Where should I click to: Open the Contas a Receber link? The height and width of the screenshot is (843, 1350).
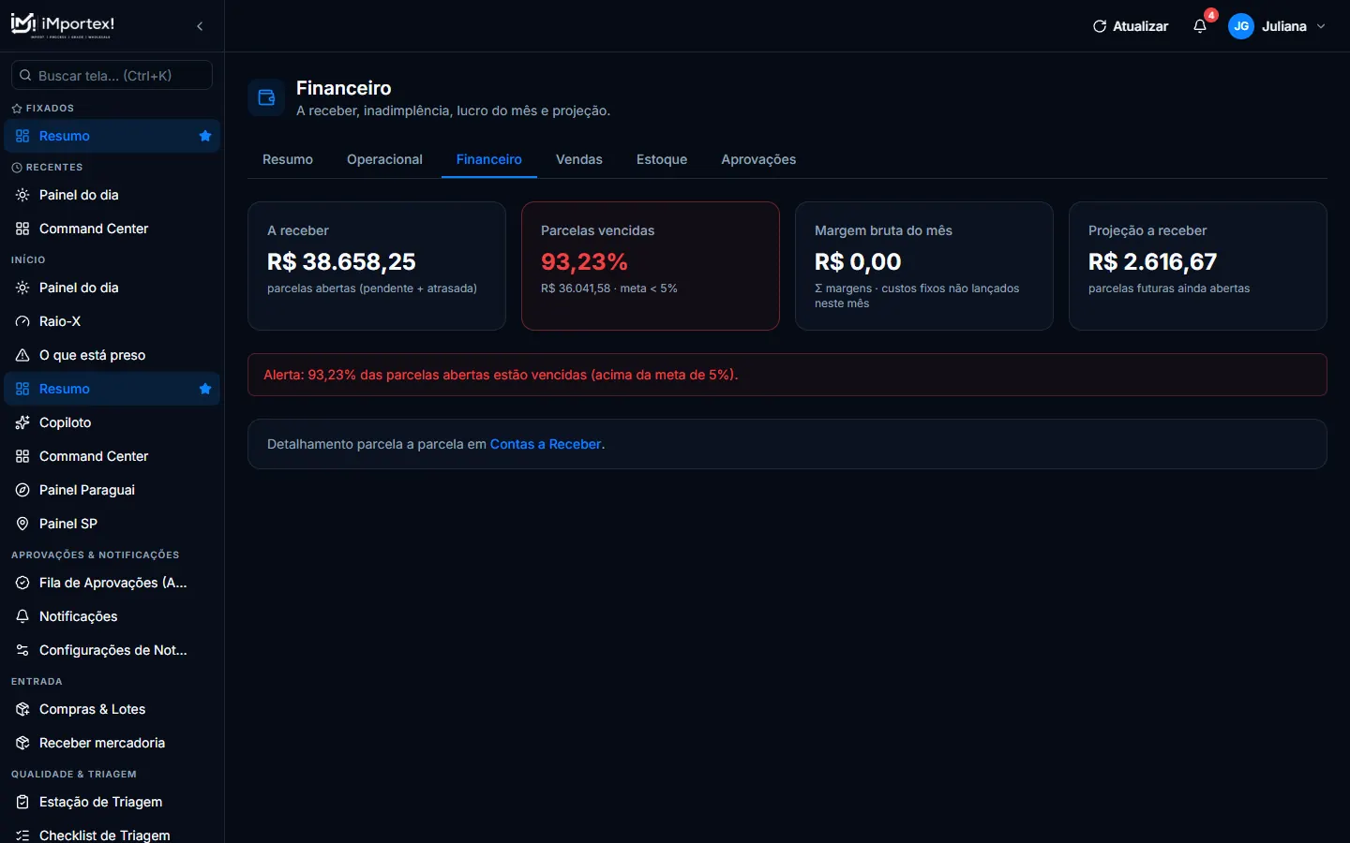tap(546, 444)
